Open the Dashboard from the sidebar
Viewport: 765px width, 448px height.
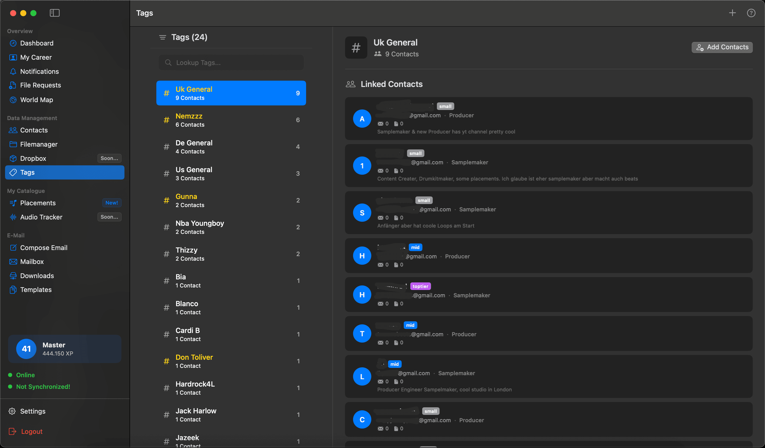coord(37,43)
